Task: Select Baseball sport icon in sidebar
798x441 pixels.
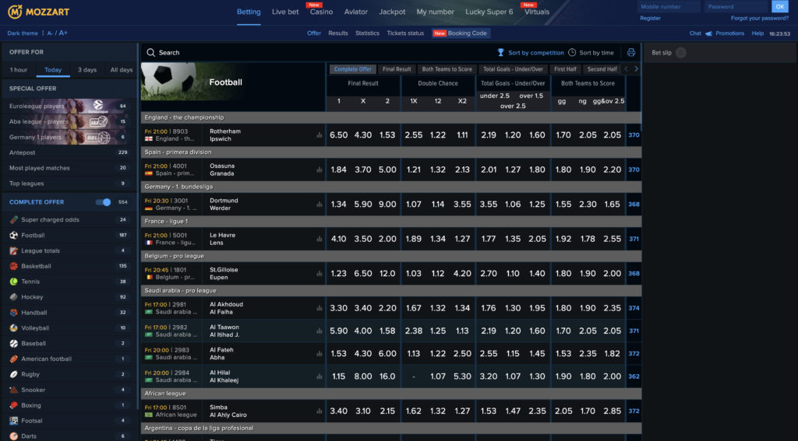Action: click(x=14, y=344)
